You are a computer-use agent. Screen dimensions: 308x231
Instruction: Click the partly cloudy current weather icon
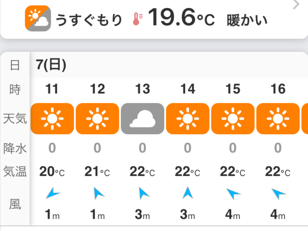38,18
